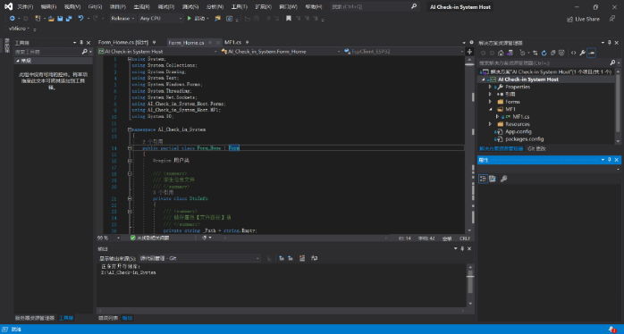Image resolution: width=624 pixels, height=334 pixels.
Task: Select App.config in Solution Explorer
Action: tap(519, 131)
